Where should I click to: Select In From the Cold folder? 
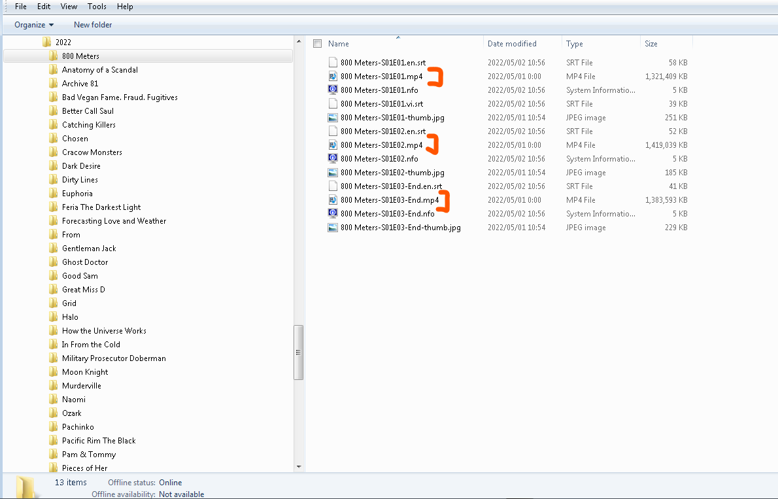click(91, 345)
